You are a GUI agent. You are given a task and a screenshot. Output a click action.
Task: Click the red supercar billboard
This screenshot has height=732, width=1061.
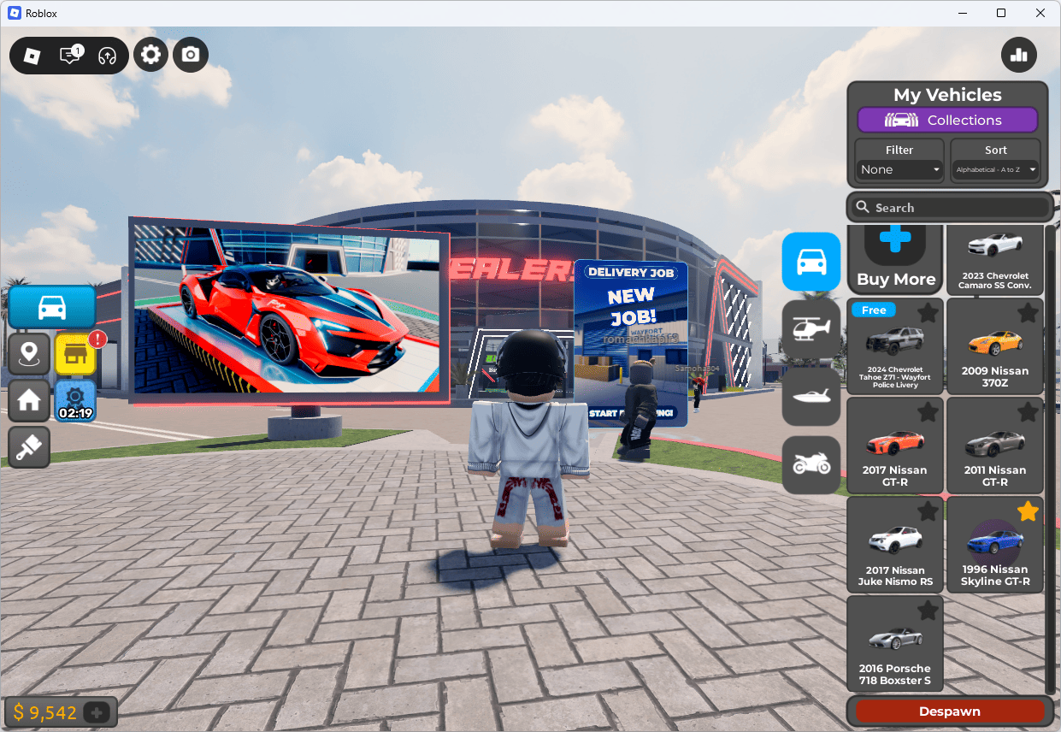(289, 311)
